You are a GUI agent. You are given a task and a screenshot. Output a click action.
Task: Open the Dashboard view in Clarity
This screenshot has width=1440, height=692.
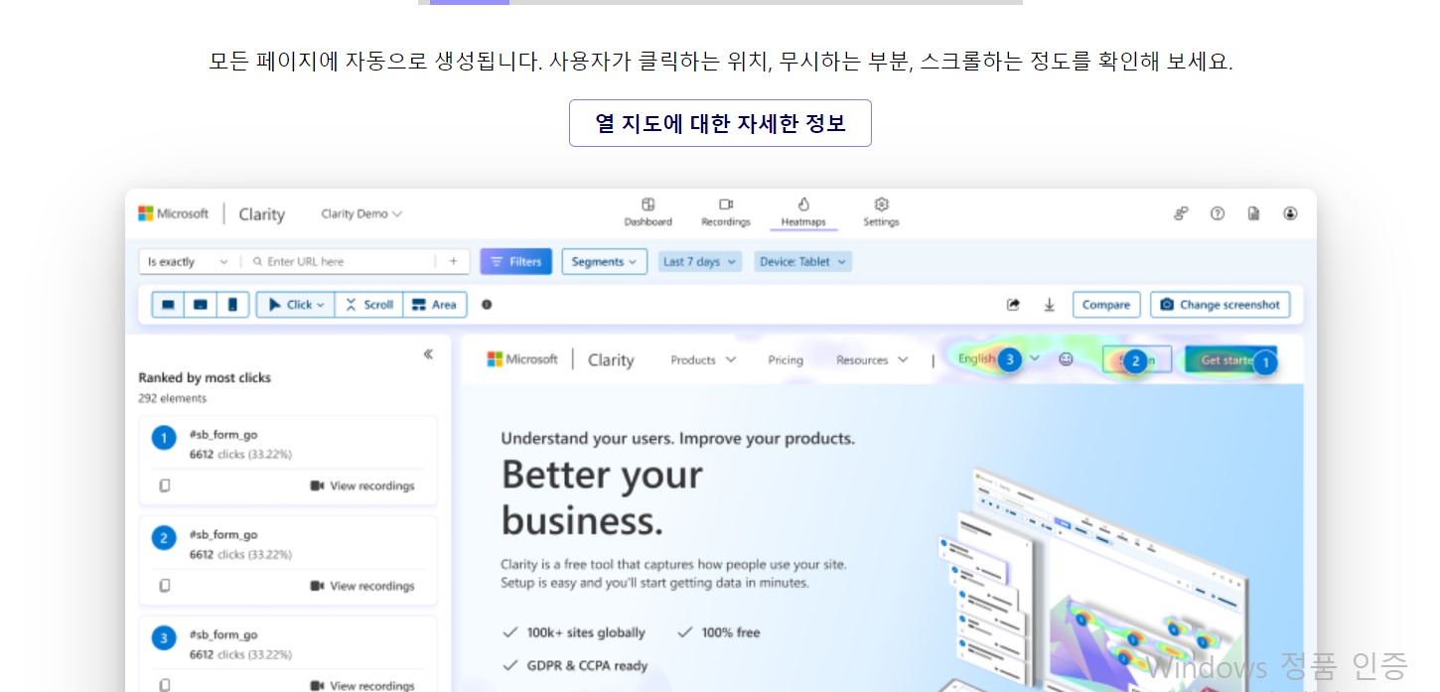[x=648, y=212]
